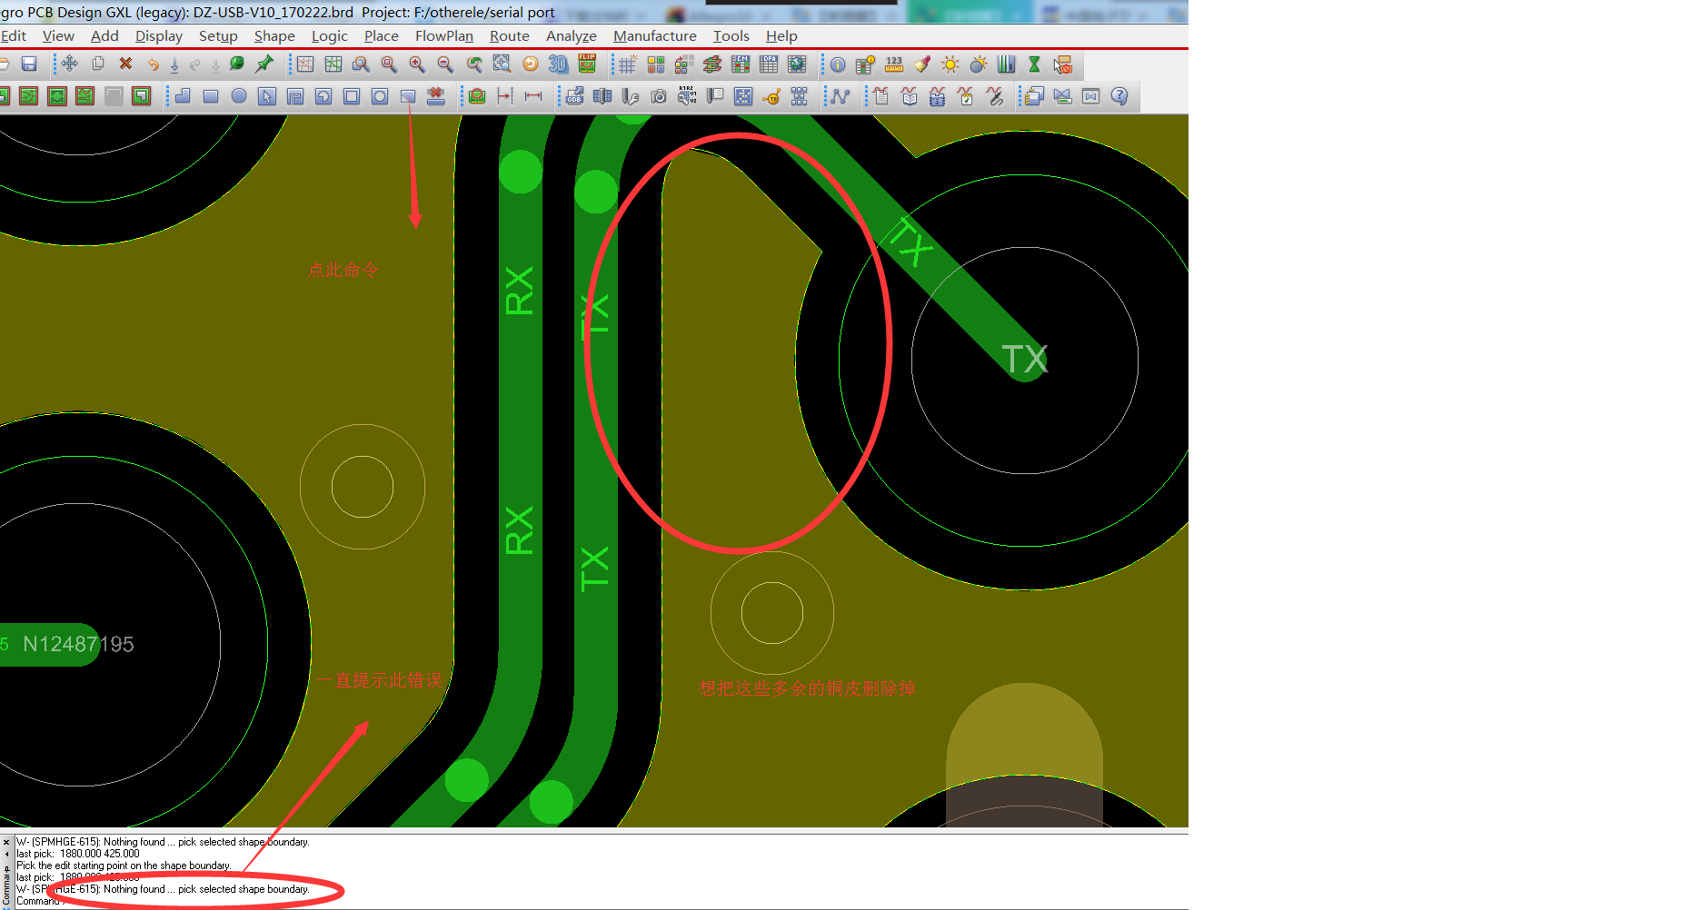Close the command window with its X
Image resolution: width=1691 pixels, height=910 pixels.
[x=6, y=842]
